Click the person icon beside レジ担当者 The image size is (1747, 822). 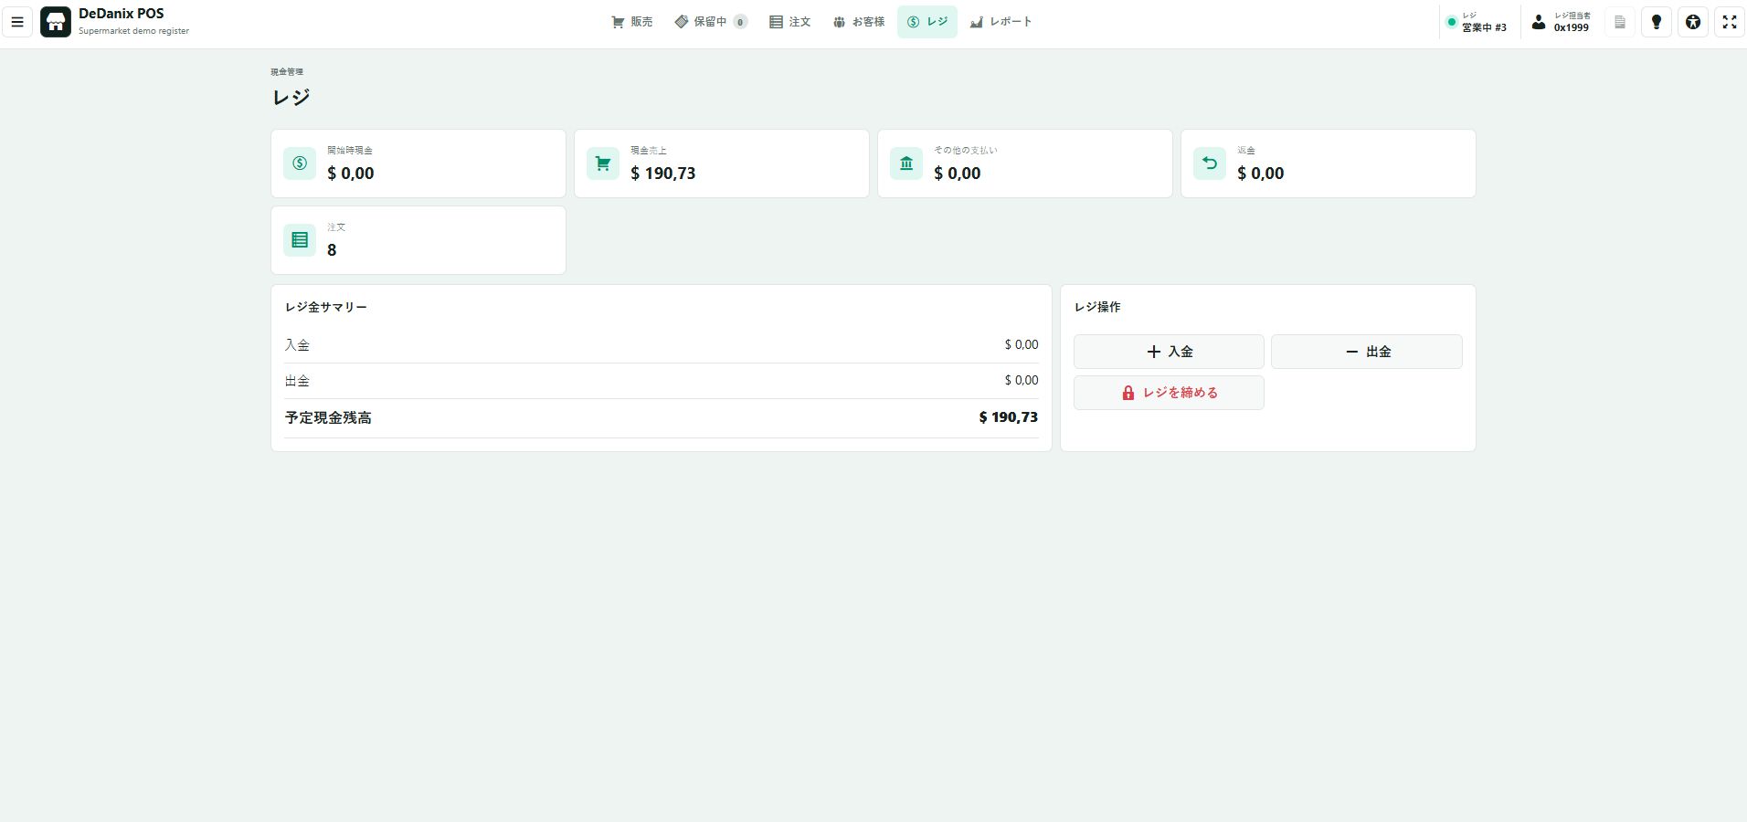(1539, 22)
